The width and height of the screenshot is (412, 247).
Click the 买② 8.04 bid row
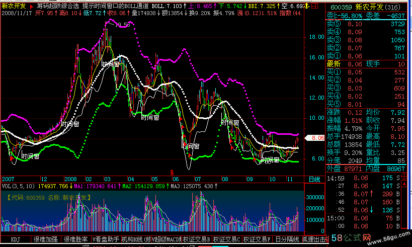click(366, 80)
